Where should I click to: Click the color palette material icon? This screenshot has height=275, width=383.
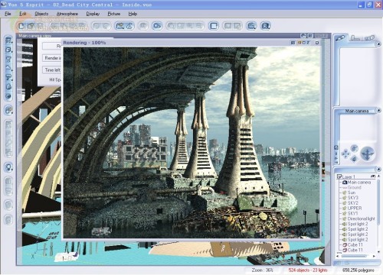8,110
